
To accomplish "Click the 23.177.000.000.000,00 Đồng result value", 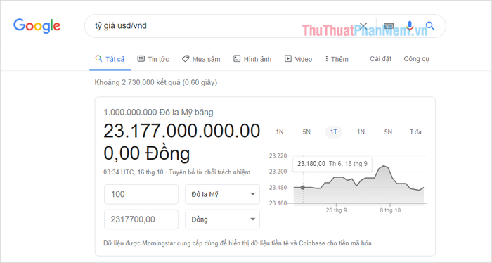I will [x=181, y=142].
